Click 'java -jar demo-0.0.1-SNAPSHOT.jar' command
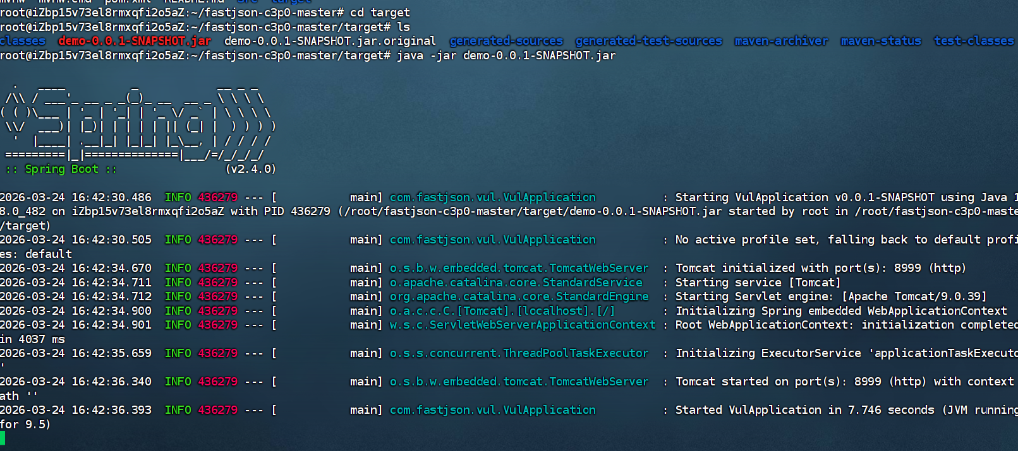Image resolution: width=1018 pixels, height=451 pixels. coord(506,56)
